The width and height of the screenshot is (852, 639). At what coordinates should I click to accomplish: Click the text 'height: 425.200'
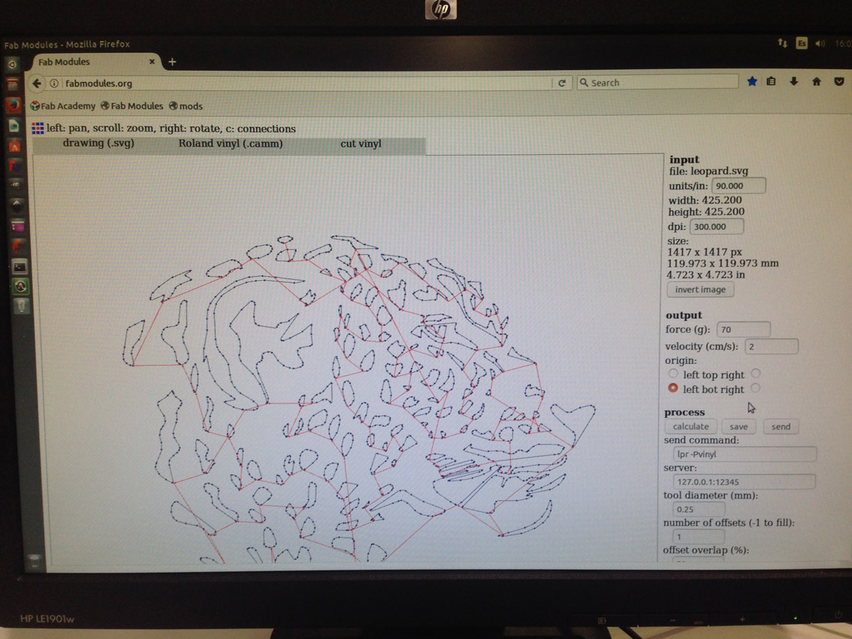tap(705, 211)
